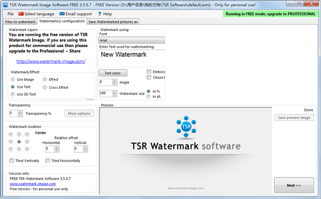Decrease the Vertical offset stepper
321x199 pixels.
point(86,150)
